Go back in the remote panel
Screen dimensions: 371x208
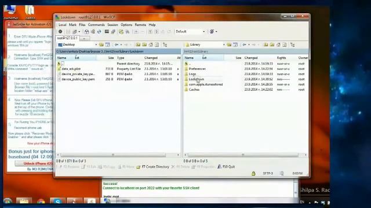[245, 44]
